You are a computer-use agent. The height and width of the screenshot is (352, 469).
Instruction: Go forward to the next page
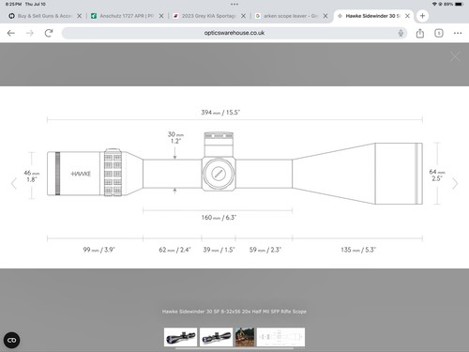click(30, 33)
